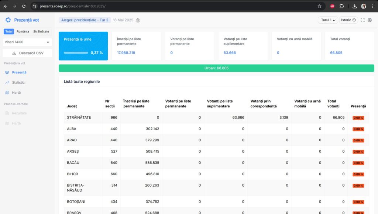Open the Istoric history selector
The image size is (378, 214).
(348, 20)
